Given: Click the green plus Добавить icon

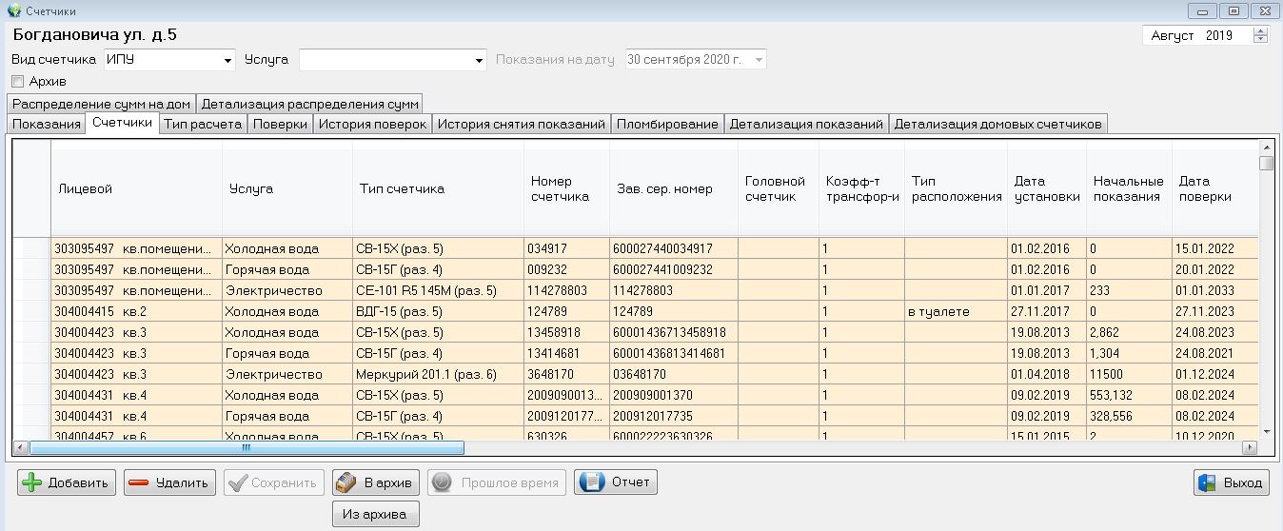Looking at the screenshot, I should coord(32,482).
